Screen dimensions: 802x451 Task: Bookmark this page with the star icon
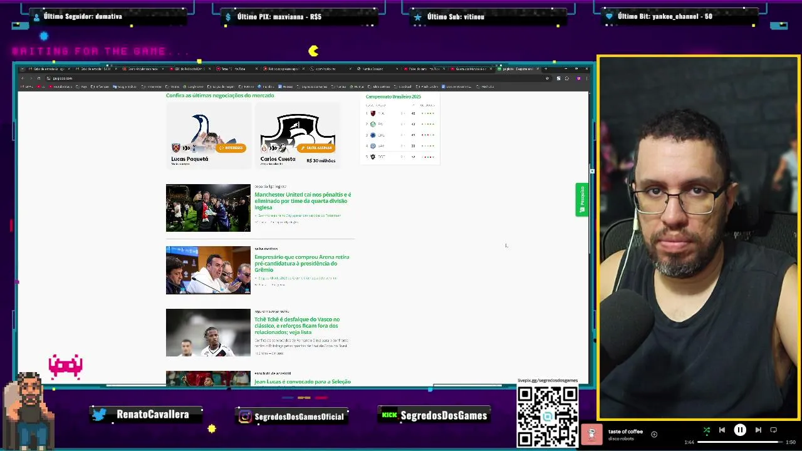[x=547, y=78]
